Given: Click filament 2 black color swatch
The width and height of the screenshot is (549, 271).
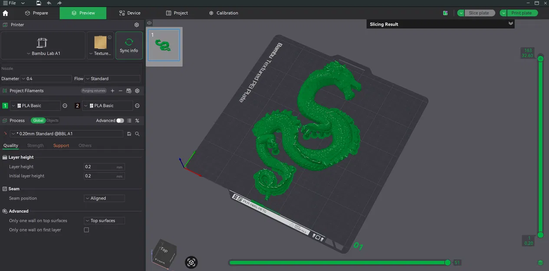Looking at the screenshot, I should (78, 106).
